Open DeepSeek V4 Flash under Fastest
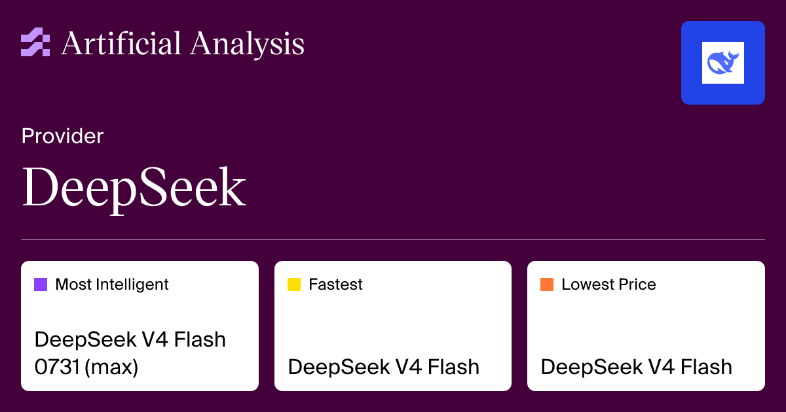The width and height of the screenshot is (786, 412). (384, 367)
